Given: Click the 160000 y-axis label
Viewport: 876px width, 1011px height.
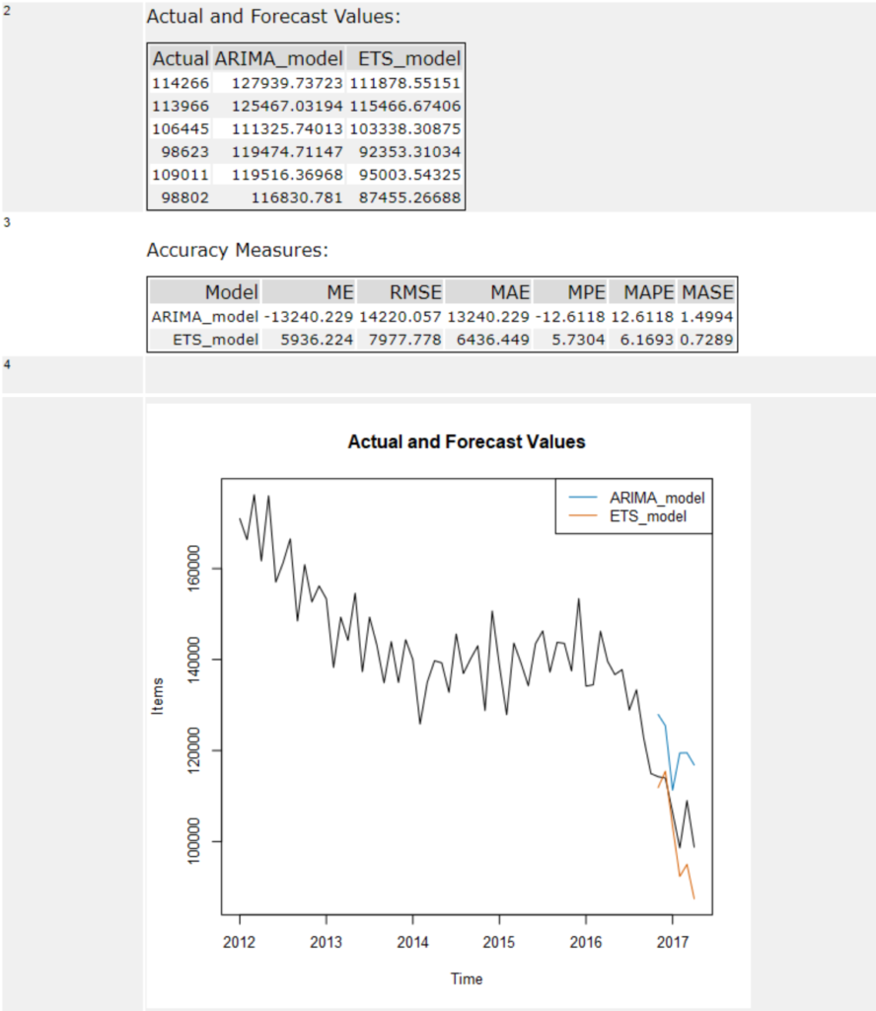Looking at the screenshot, I should coord(193,569).
